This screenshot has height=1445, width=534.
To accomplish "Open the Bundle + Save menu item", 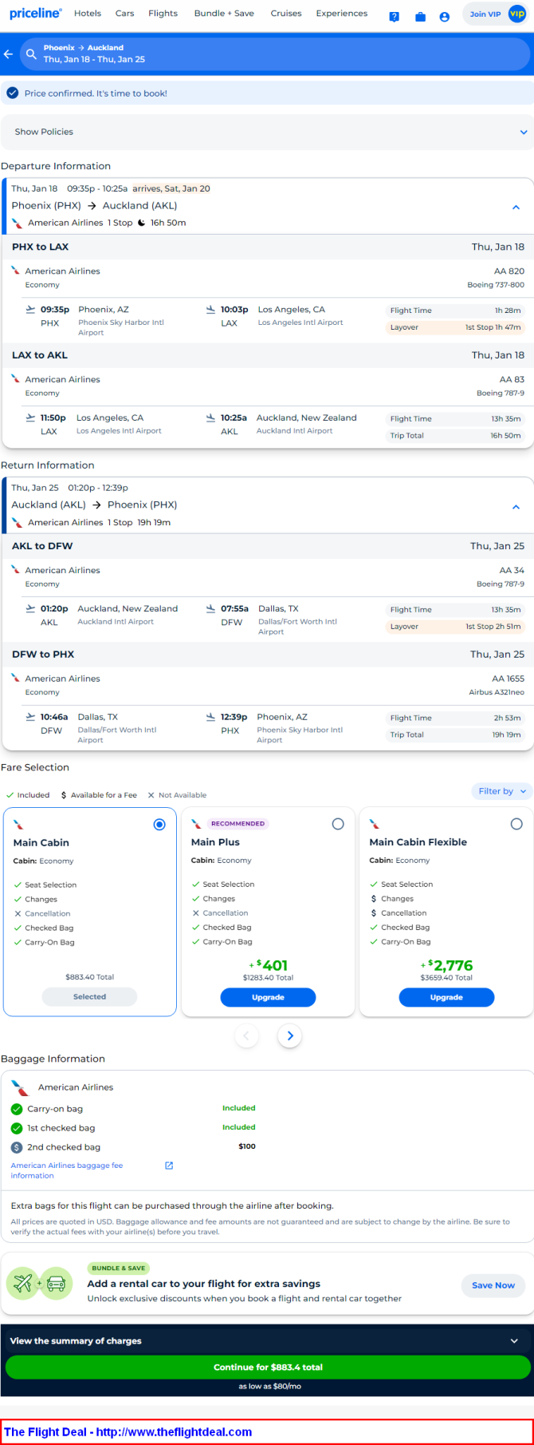I will (x=224, y=14).
